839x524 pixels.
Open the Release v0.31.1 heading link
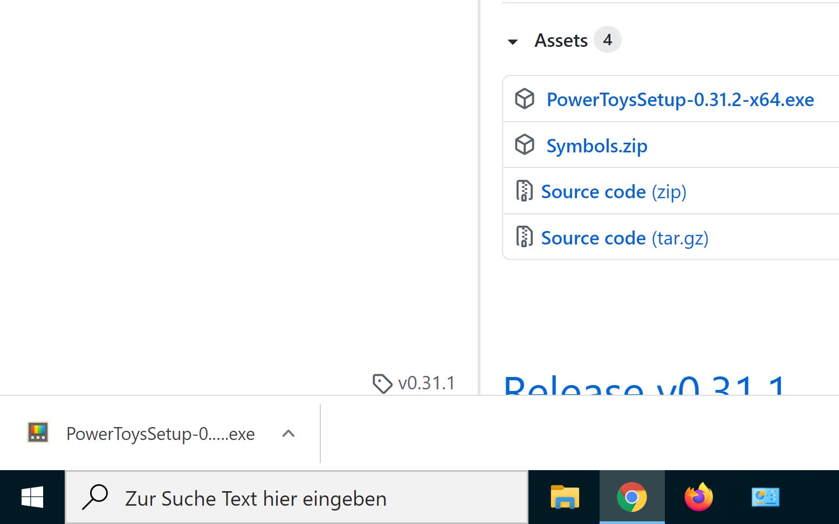(x=643, y=387)
